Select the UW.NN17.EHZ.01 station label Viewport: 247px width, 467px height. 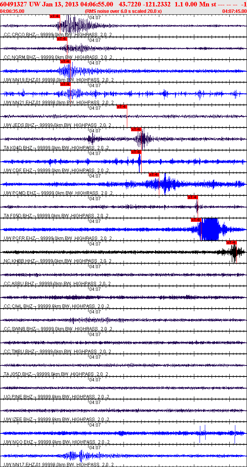tap(22, 464)
